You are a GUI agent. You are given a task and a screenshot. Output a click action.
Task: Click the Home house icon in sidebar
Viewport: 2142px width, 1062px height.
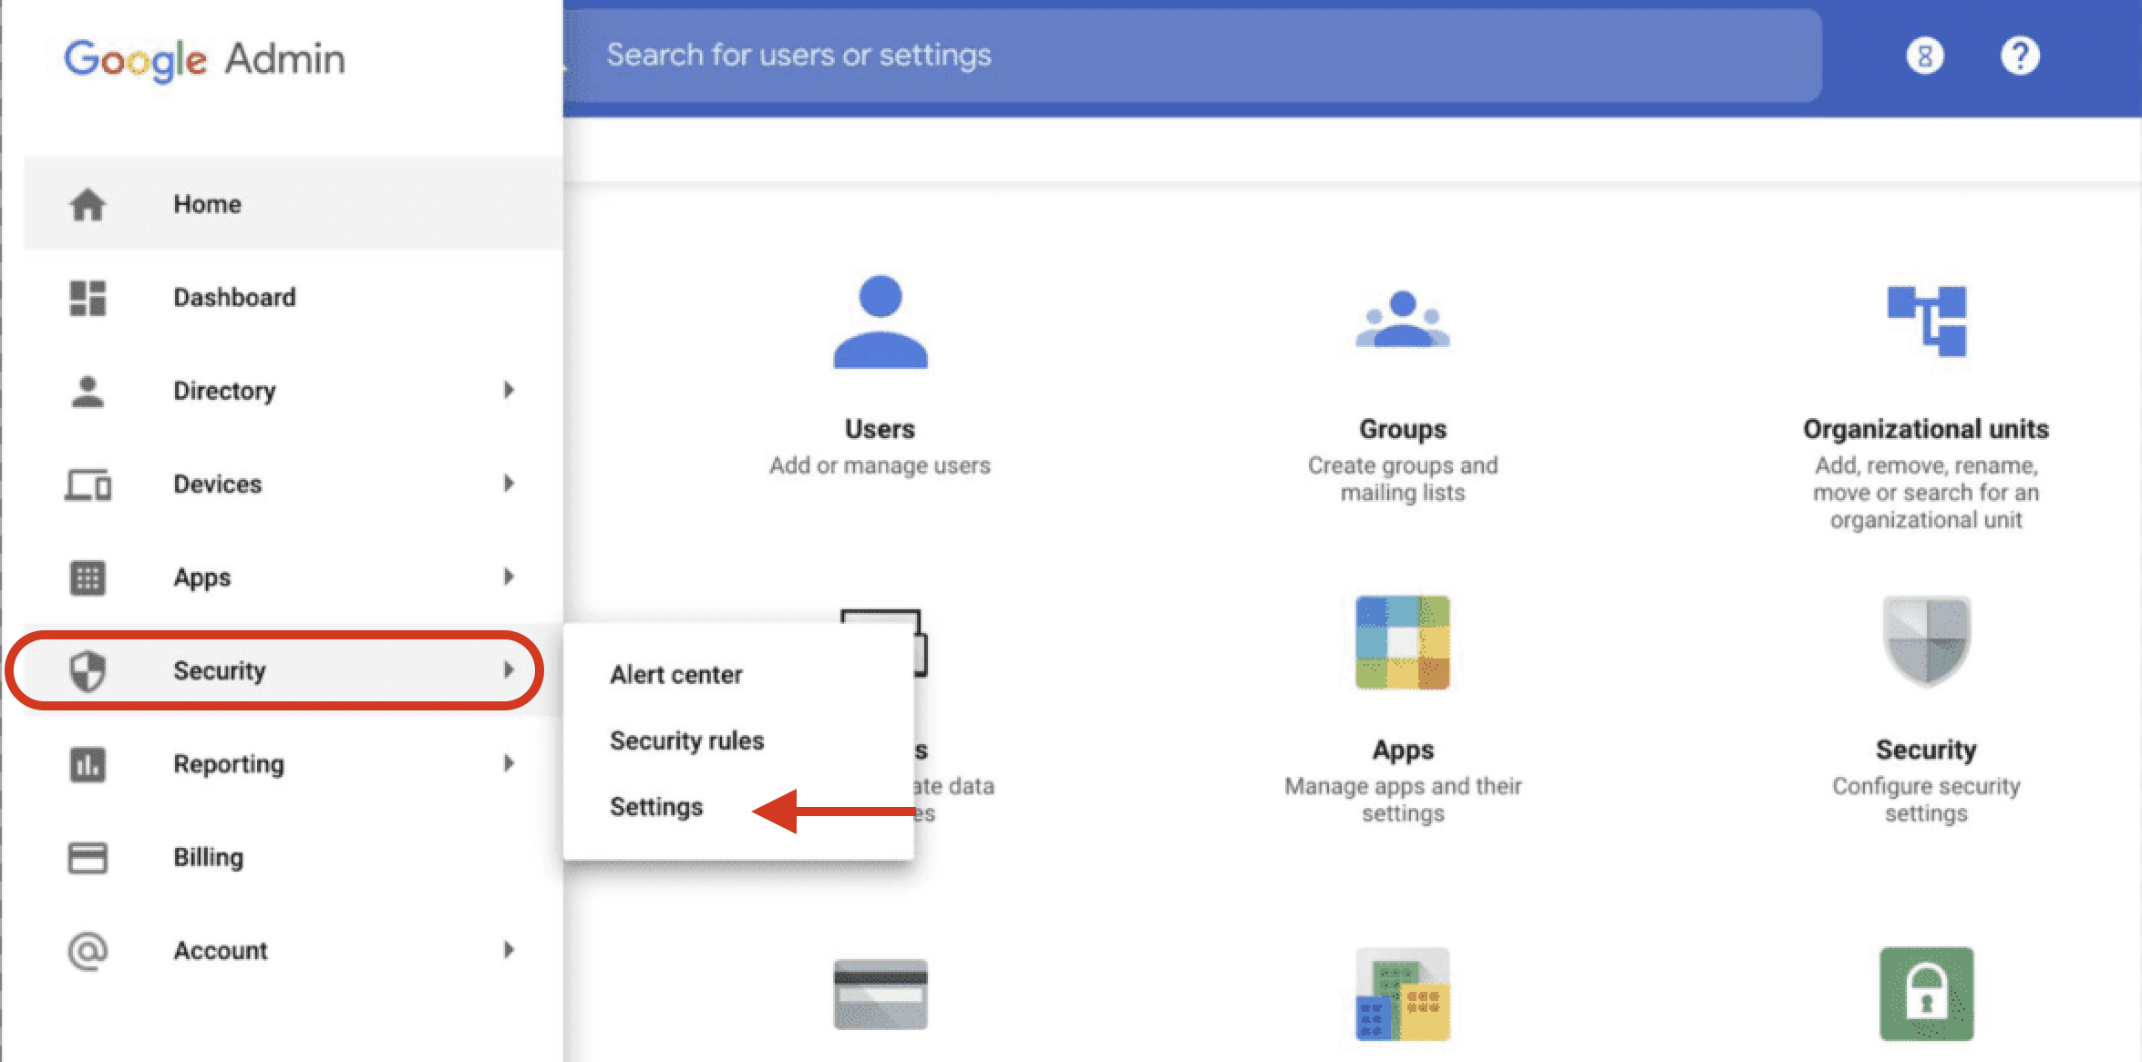click(x=88, y=204)
